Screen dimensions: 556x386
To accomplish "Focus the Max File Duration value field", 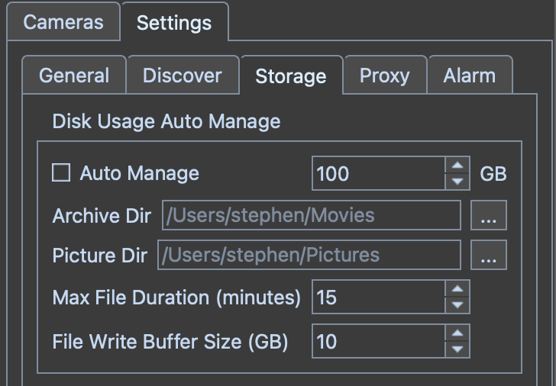I will [377, 297].
